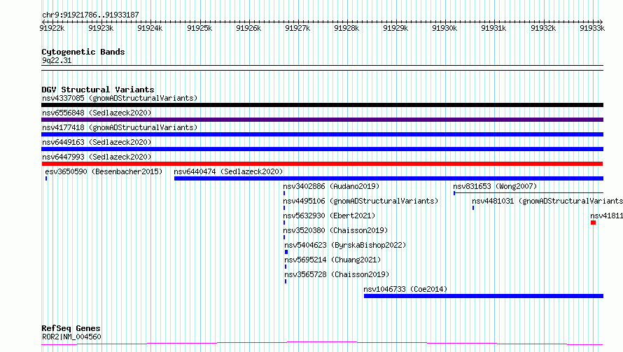The height and width of the screenshot is (352, 623).
Task: Open the nsv3565728 (Chaisson2019) label
Action: click(337, 274)
